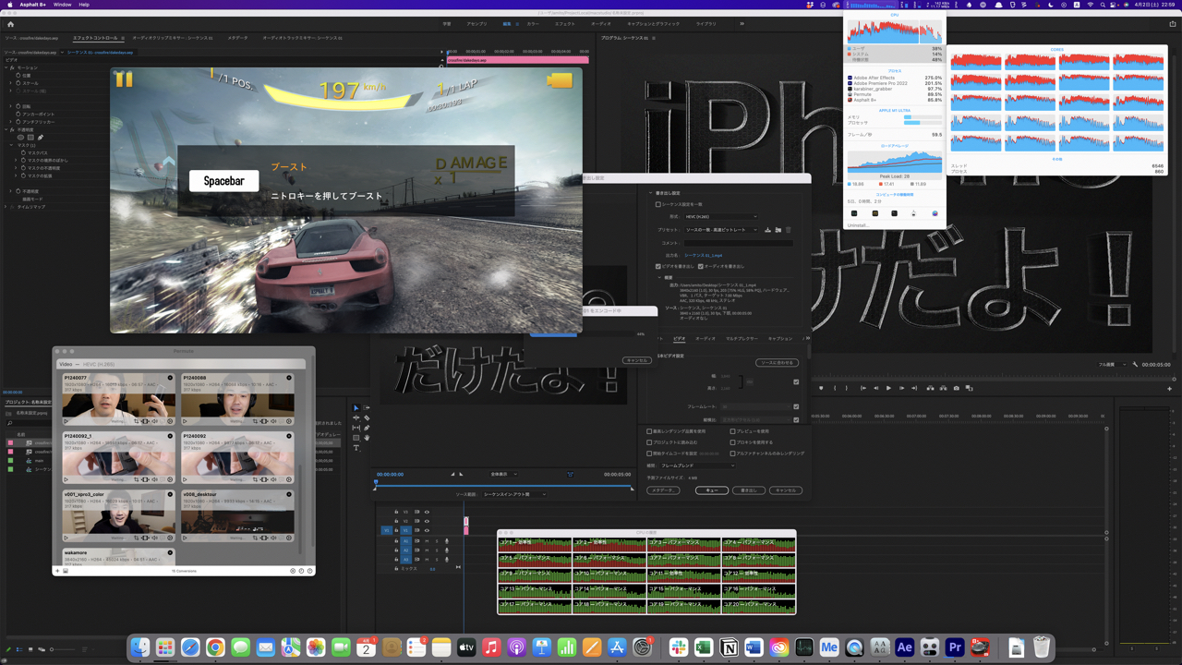Open 形式 HEVC (H.265) format dropdown
The height and width of the screenshot is (665, 1182).
(x=720, y=217)
